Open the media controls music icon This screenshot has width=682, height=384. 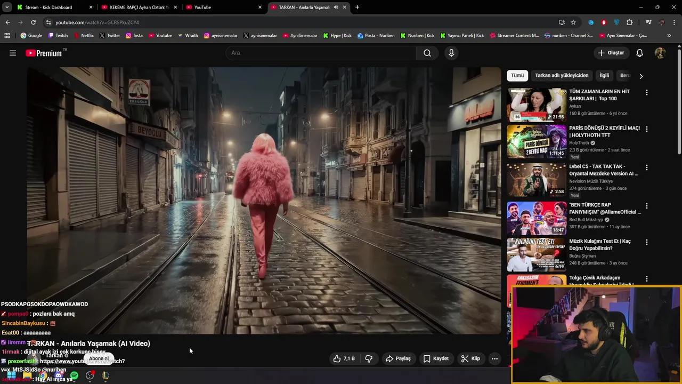tap(648, 22)
